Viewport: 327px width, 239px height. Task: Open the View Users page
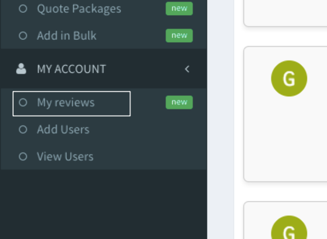coord(65,157)
